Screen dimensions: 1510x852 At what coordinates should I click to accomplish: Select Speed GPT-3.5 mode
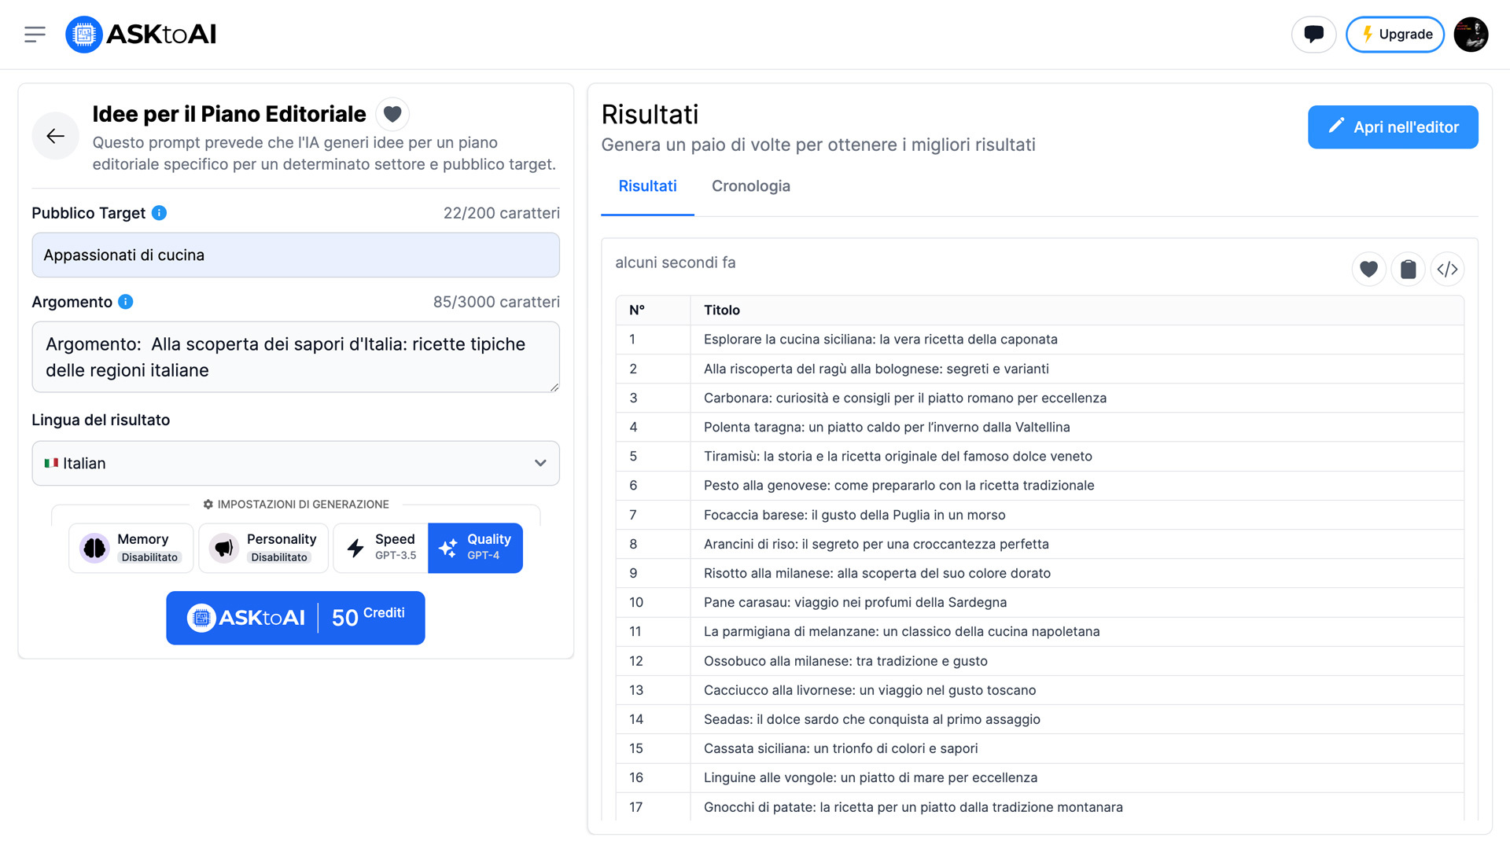(381, 548)
